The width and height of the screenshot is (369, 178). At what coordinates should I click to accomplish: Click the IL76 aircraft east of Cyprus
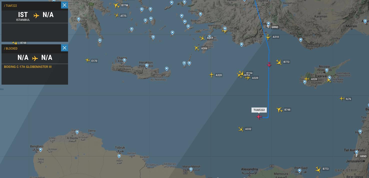(342, 99)
